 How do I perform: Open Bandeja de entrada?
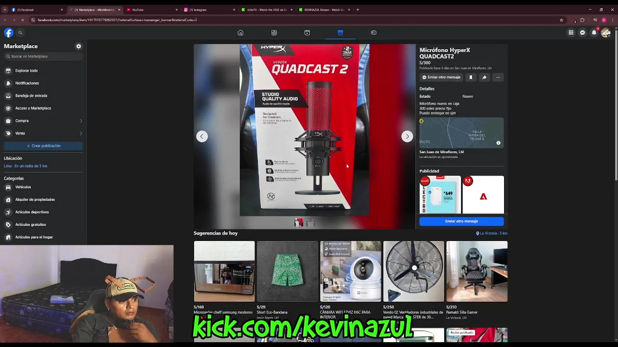point(43,95)
